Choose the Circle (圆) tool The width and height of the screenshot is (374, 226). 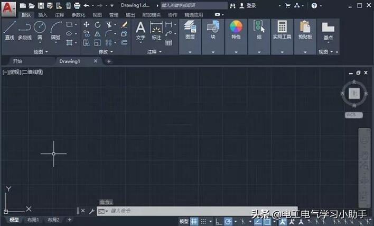click(40, 30)
